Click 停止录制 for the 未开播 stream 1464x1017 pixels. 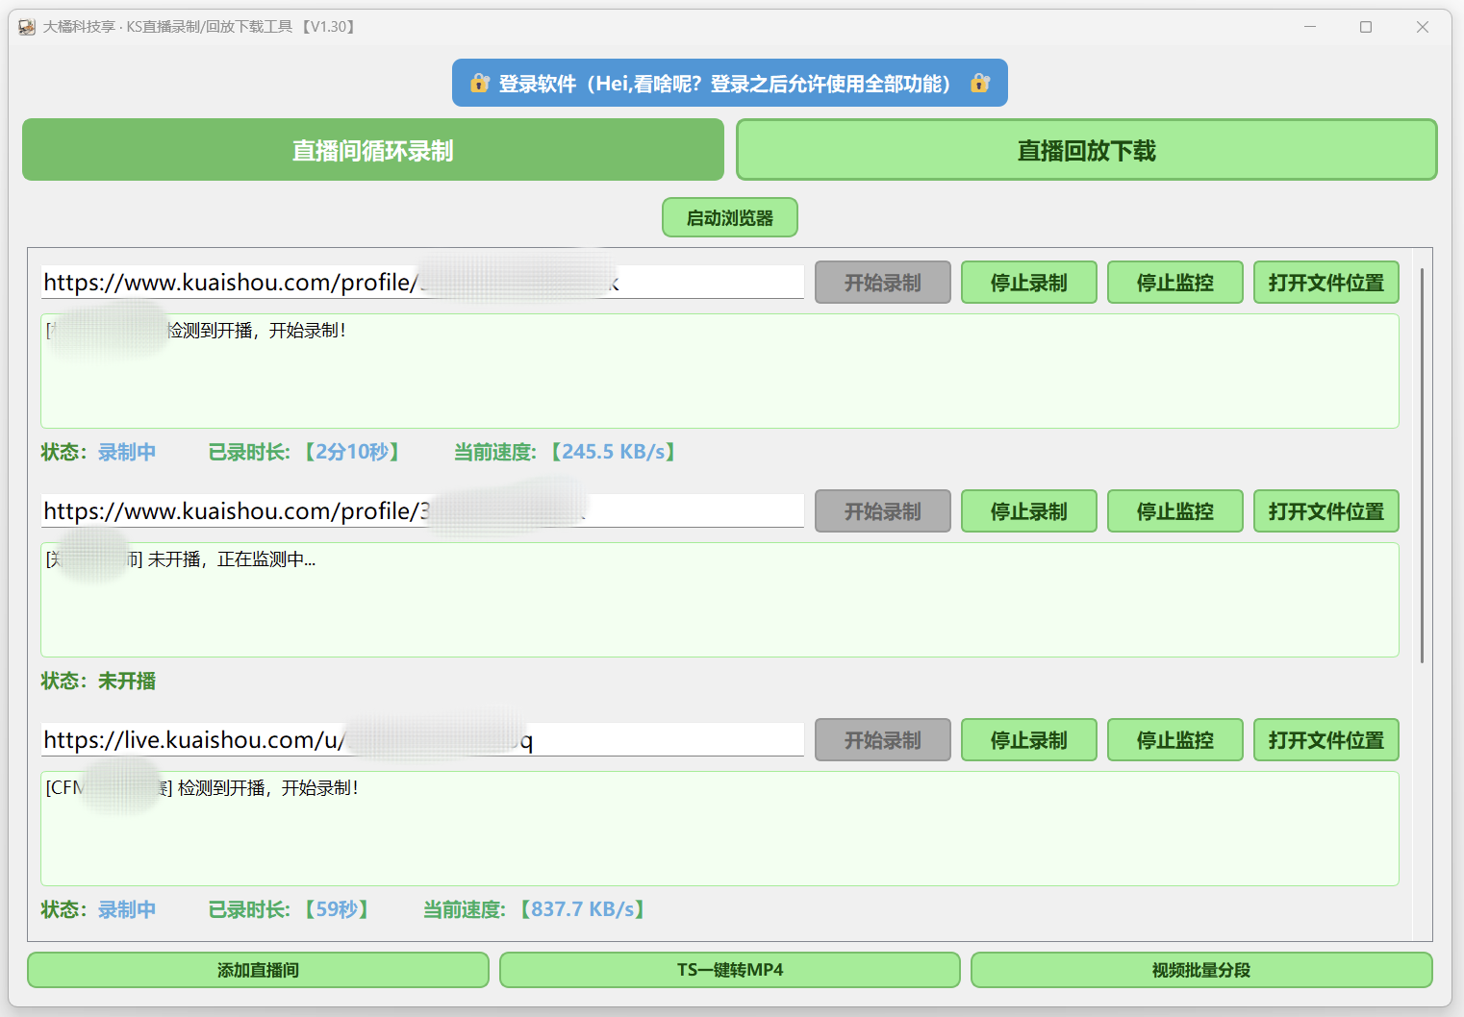pos(1029,511)
